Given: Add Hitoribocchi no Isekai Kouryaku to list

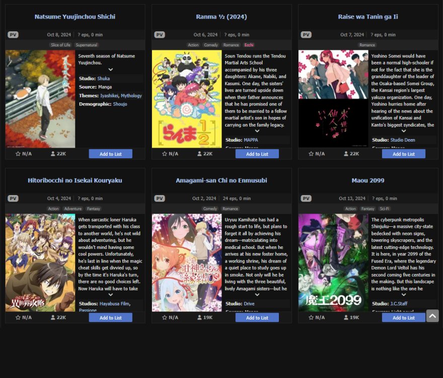Looking at the screenshot, I should [110, 318].
